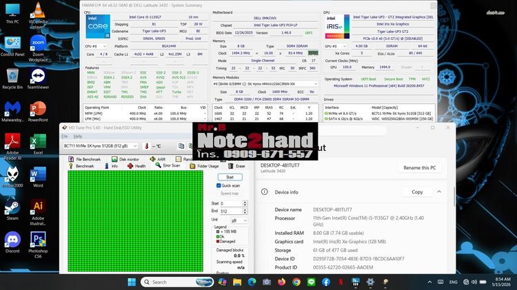
Task: Switch to Info tab
Action: tap(111, 166)
